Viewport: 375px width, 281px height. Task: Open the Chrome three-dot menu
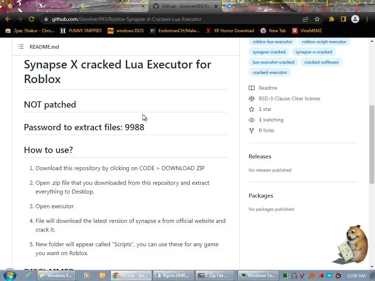click(367, 19)
